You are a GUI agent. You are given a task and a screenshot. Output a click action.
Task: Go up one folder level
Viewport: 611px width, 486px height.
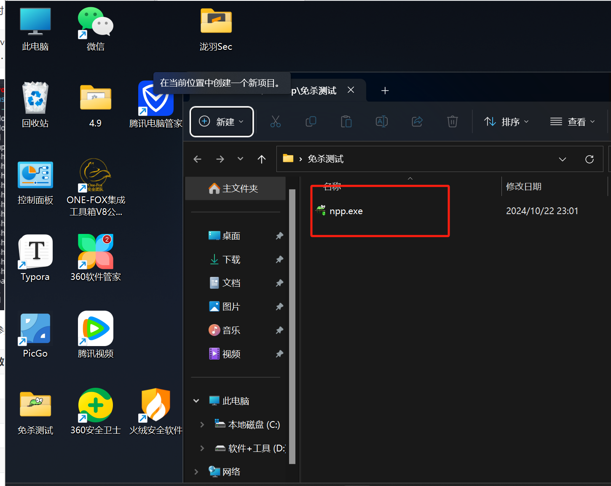tap(261, 159)
